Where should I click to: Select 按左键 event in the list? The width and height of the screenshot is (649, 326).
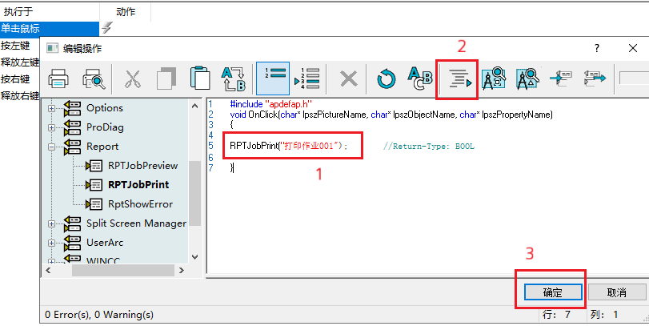click(16, 45)
